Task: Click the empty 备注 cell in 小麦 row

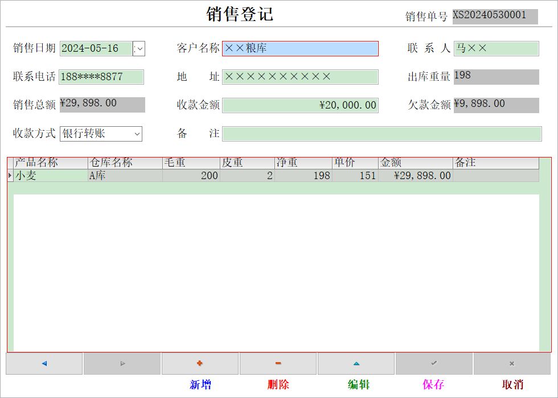Action: pyautogui.click(x=496, y=176)
